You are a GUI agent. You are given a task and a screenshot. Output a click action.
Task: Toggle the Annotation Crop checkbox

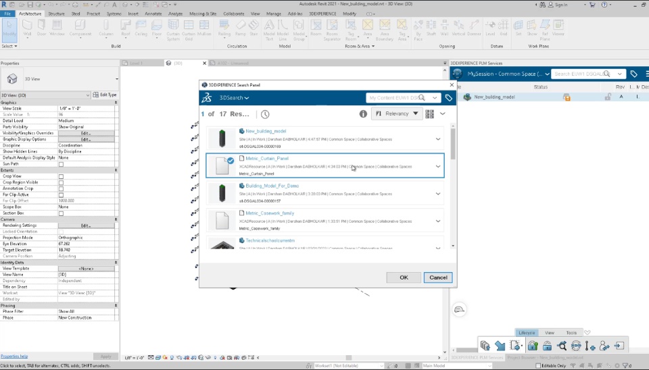click(61, 188)
